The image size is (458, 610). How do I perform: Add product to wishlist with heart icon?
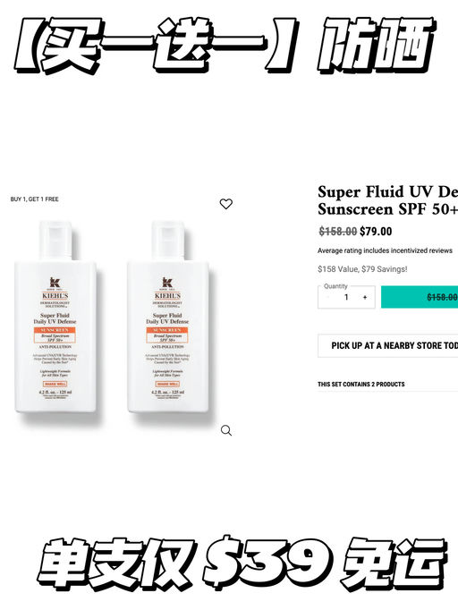pyautogui.click(x=226, y=203)
